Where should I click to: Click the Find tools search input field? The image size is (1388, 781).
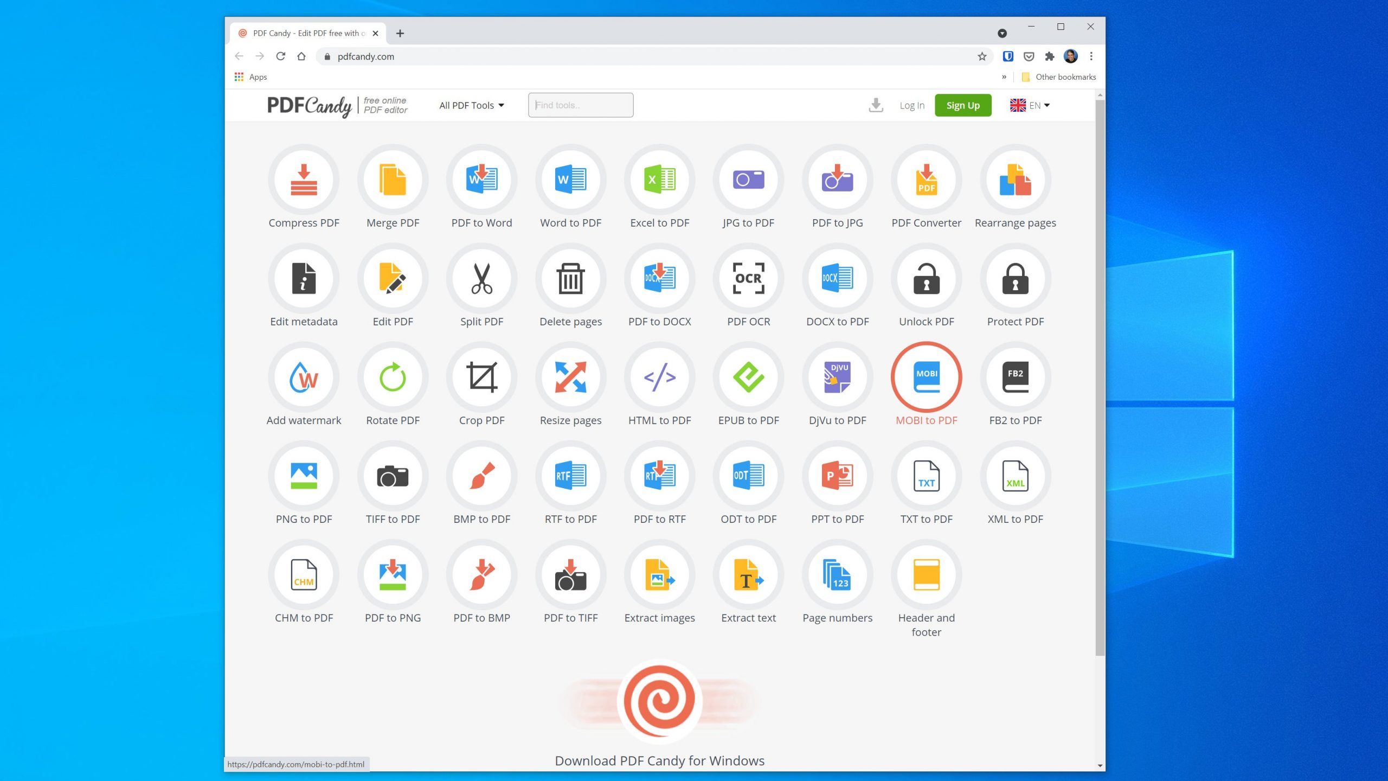tap(581, 105)
